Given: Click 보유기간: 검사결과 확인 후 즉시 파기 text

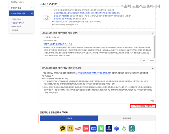Looking at the screenshot, I should pyautogui.click(x=58, y=44).
